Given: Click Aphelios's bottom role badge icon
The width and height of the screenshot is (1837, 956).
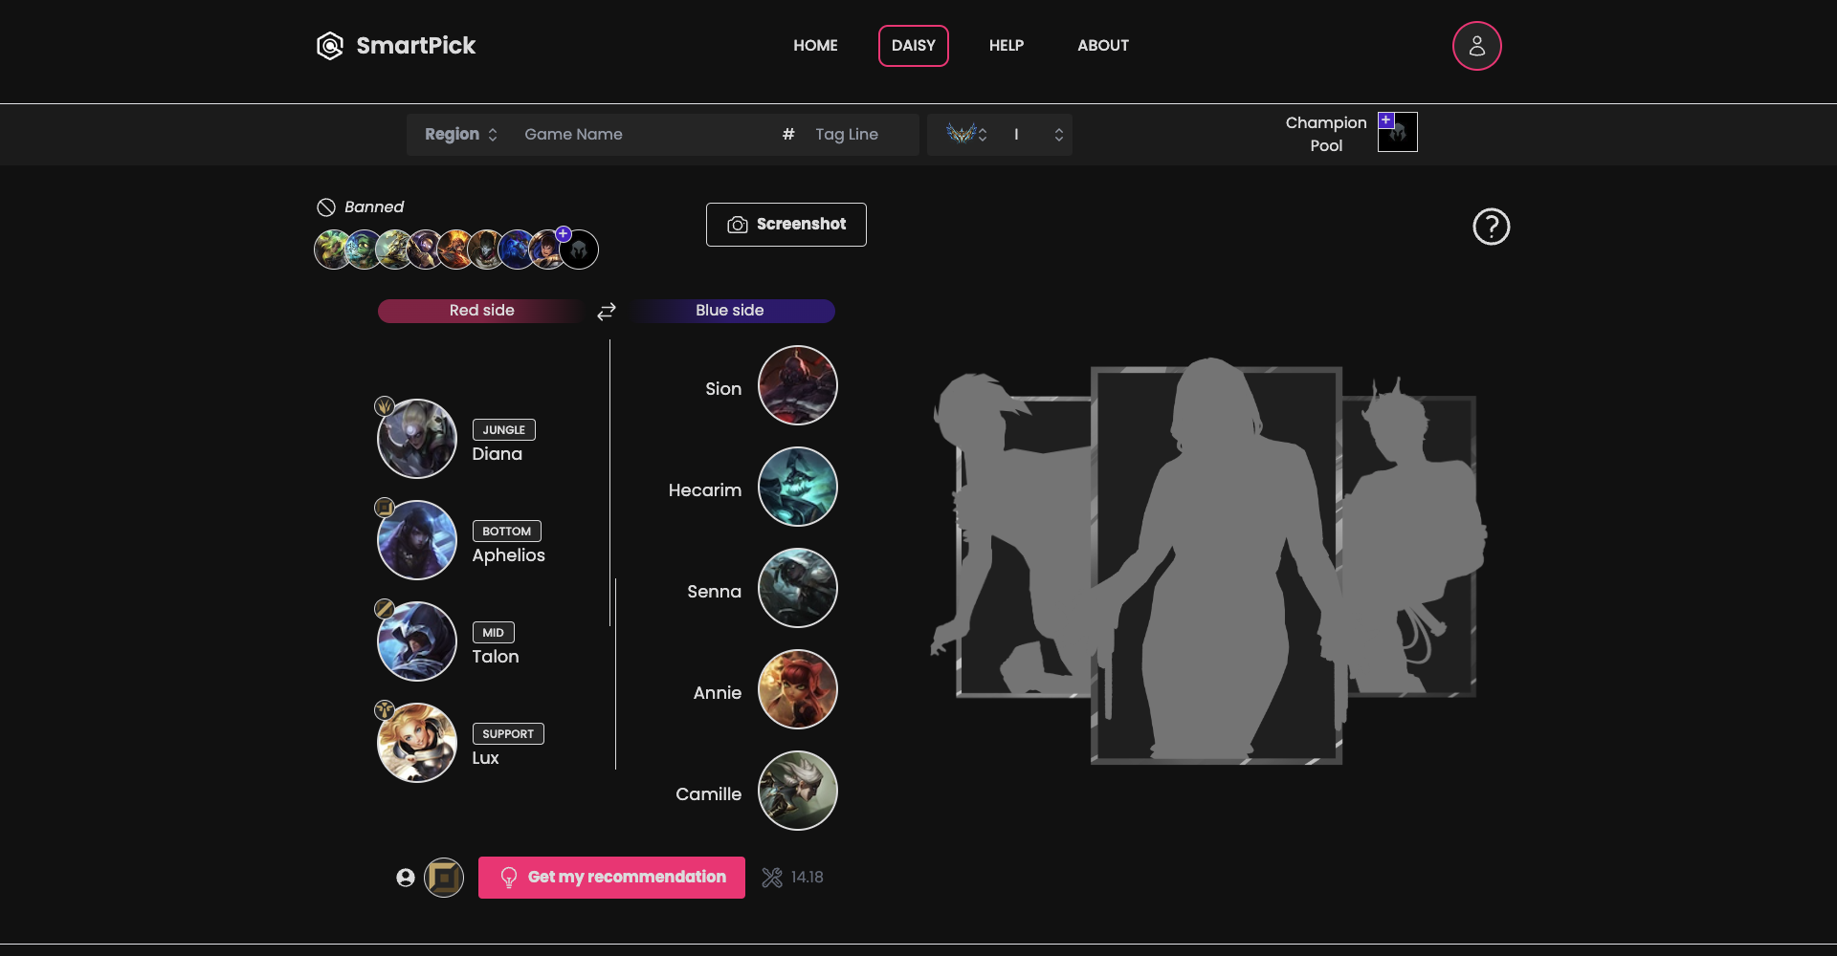Looking at the screenshot, I should click(385, 508).
